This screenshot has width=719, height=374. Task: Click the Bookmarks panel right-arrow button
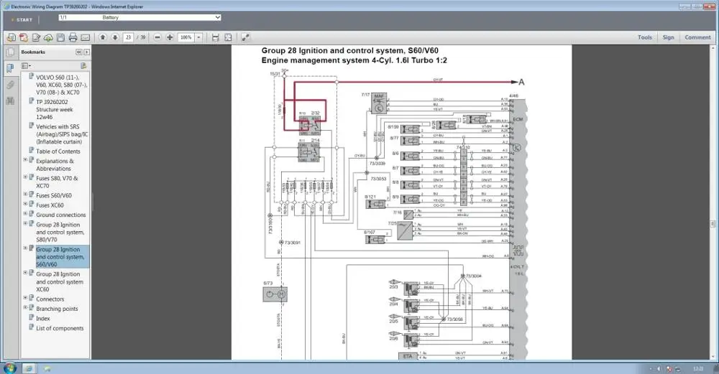[86, 52]
